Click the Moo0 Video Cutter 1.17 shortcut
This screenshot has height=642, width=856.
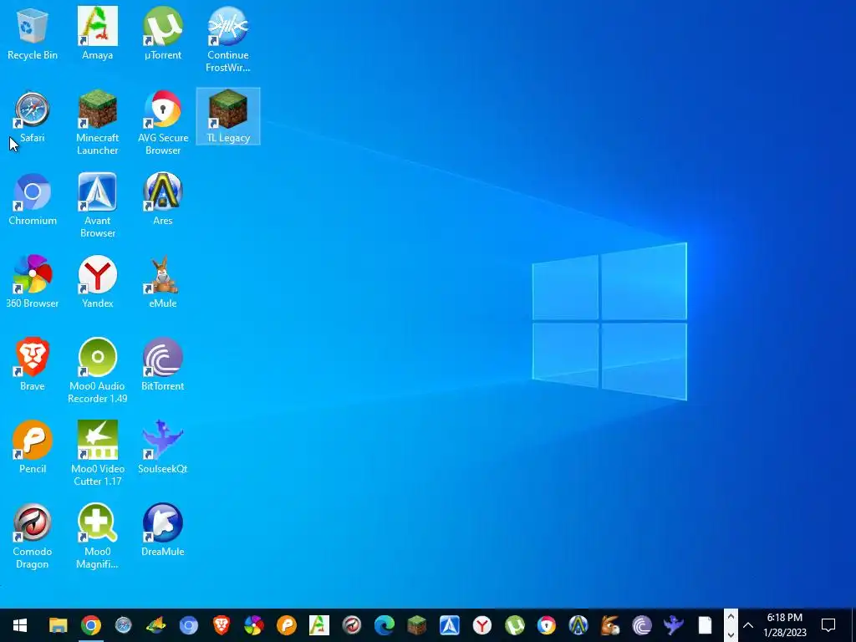pyautogui.click(x=97, y=454)
